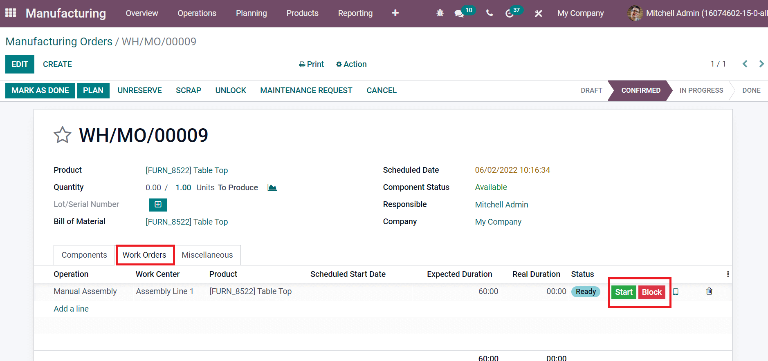
Task: Click the CREATE button
Action: pyautogui.click(x=57, y=64)
